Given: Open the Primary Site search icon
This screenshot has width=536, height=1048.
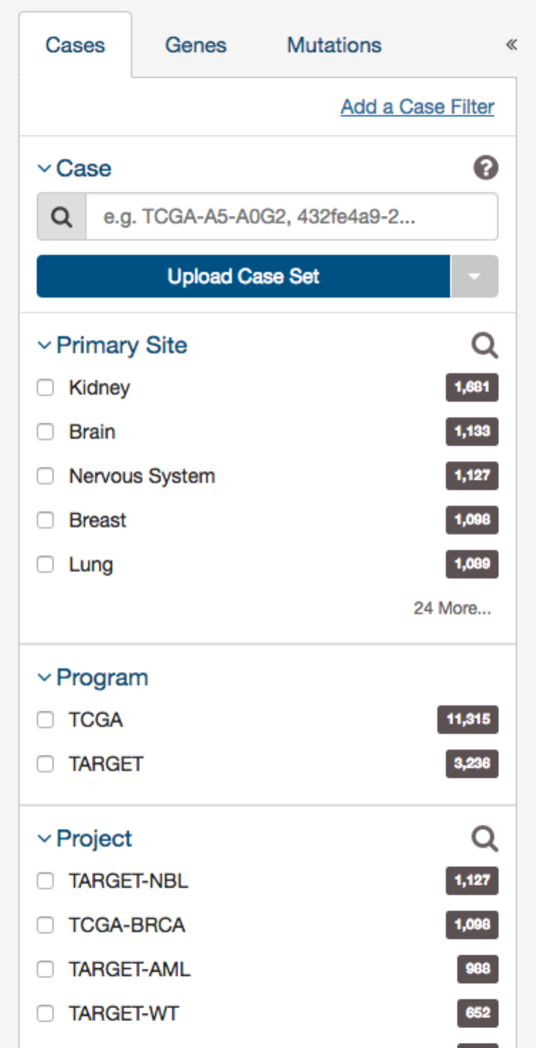Looking at the screenshot, I should [485, 346].
